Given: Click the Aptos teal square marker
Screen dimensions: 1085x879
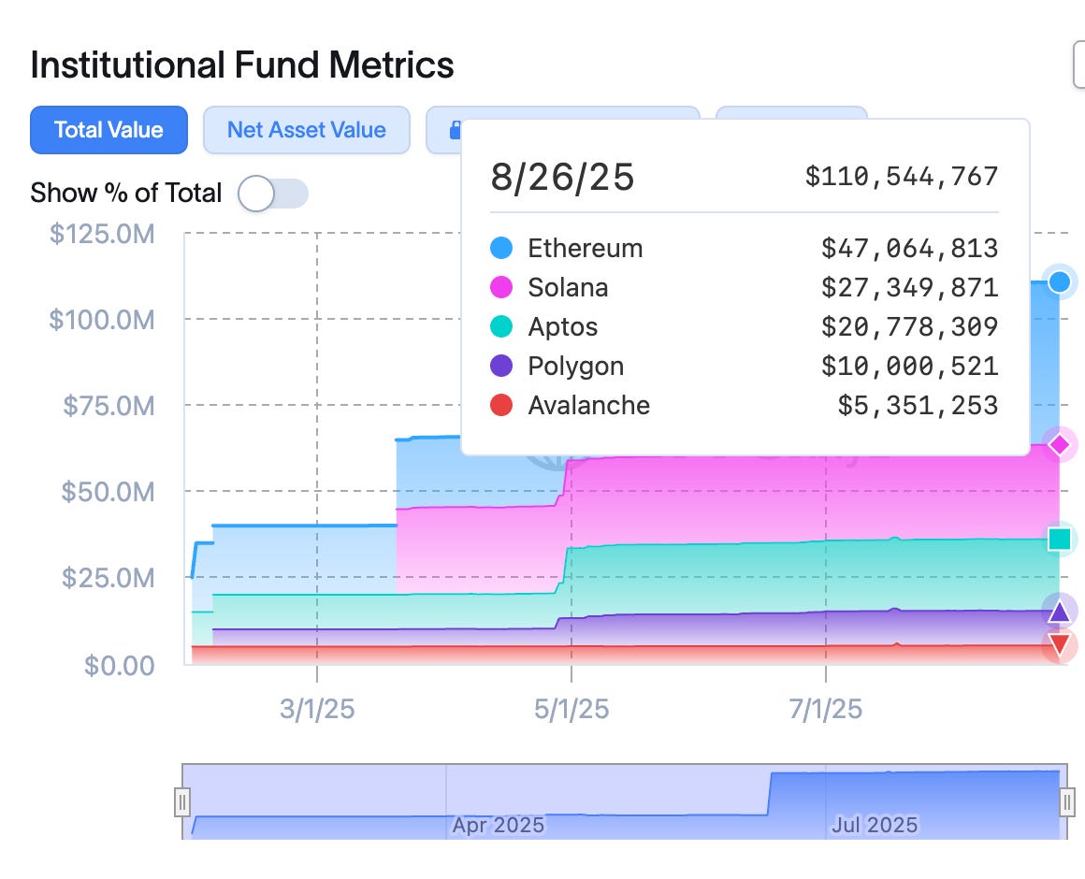Looking at the screenshot, I should pyautogui.click(x=1059, y=539).
